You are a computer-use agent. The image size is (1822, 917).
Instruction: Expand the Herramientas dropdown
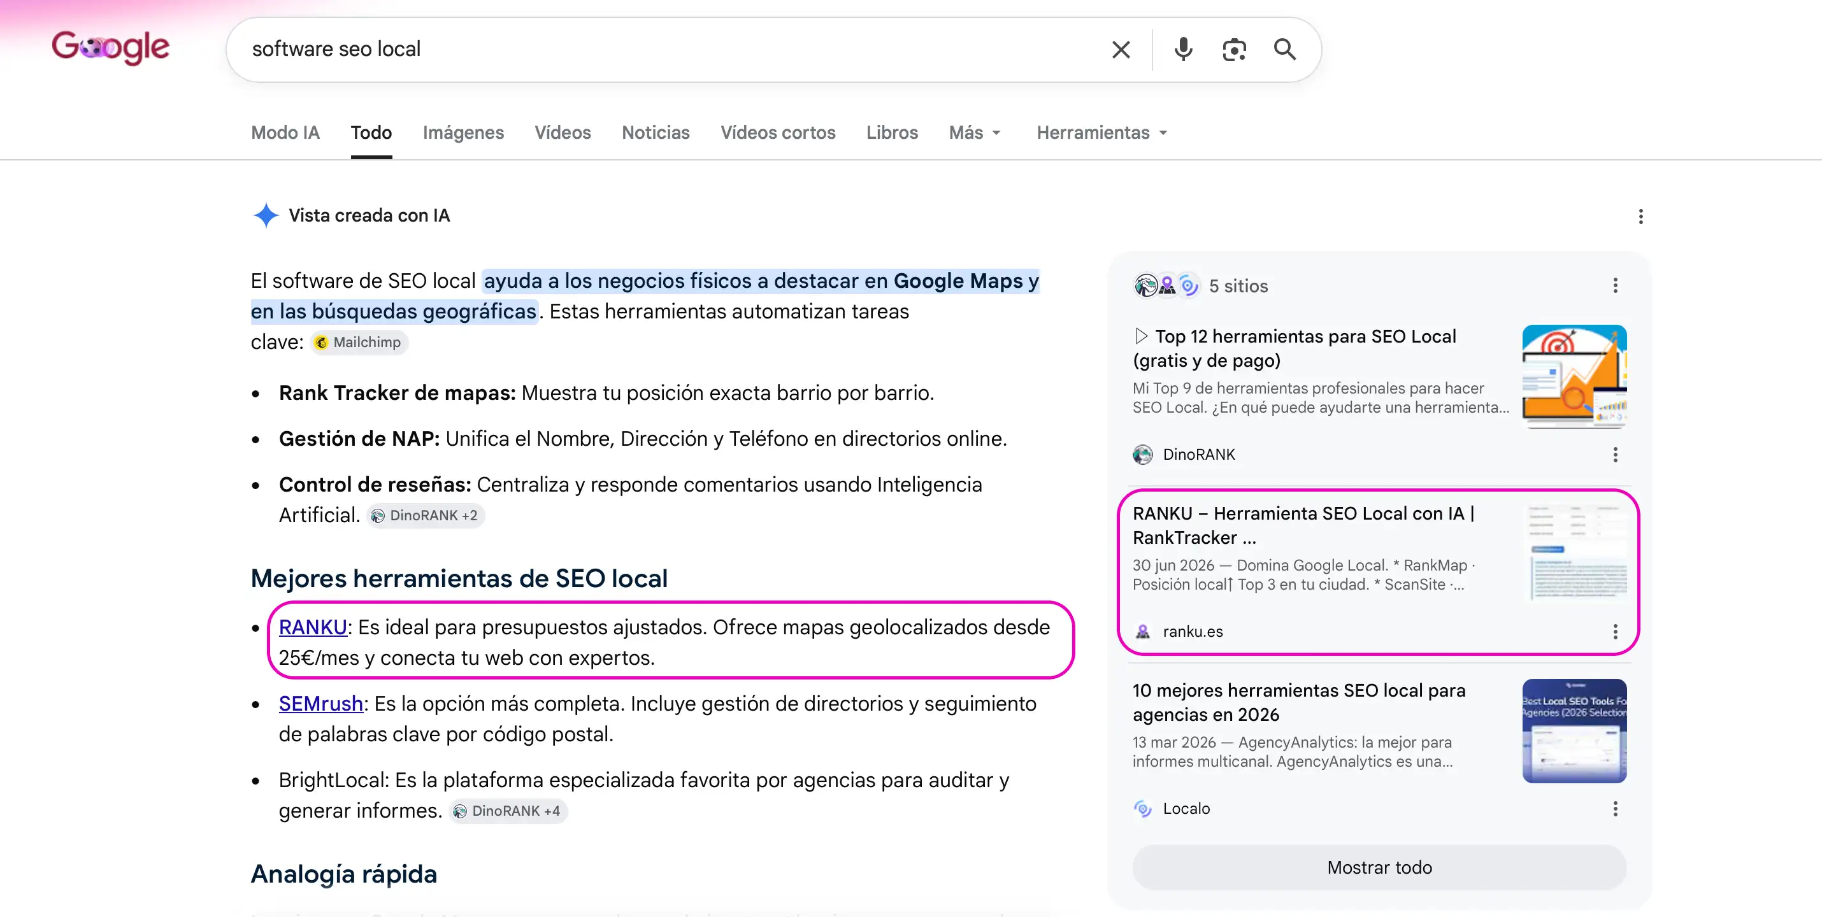[x=1101, y=132]
